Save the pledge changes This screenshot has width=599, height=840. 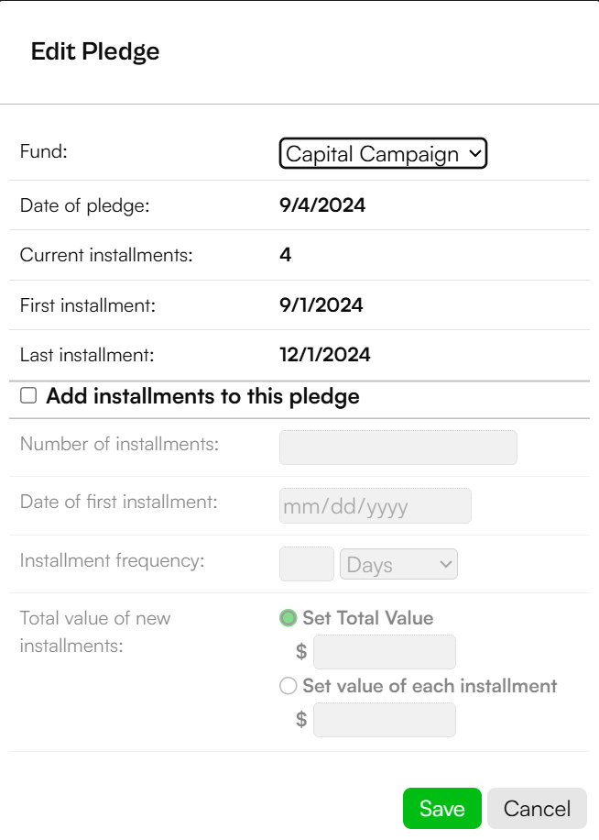pyautogui.click(x=442, y=809)
